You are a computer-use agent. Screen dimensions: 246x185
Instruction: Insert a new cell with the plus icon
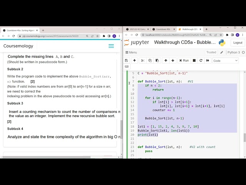(135, 61)
